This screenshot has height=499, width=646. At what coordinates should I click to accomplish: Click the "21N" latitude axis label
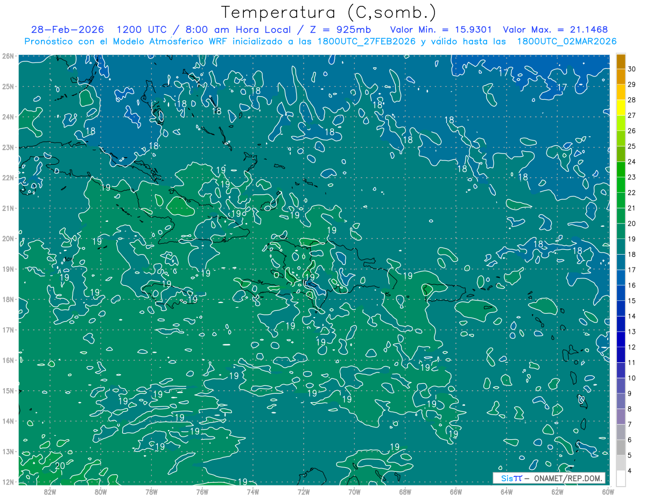tap(8, 208)
